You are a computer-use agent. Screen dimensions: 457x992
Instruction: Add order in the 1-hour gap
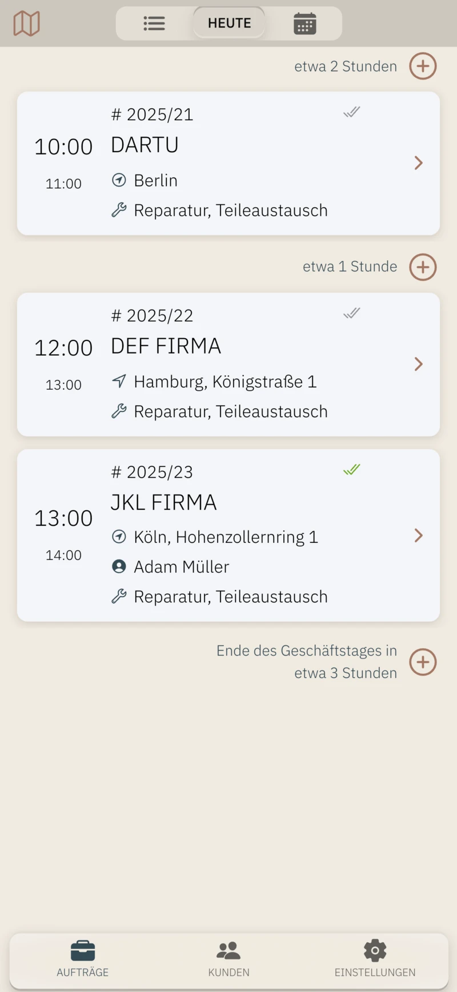tap(423, 267)
